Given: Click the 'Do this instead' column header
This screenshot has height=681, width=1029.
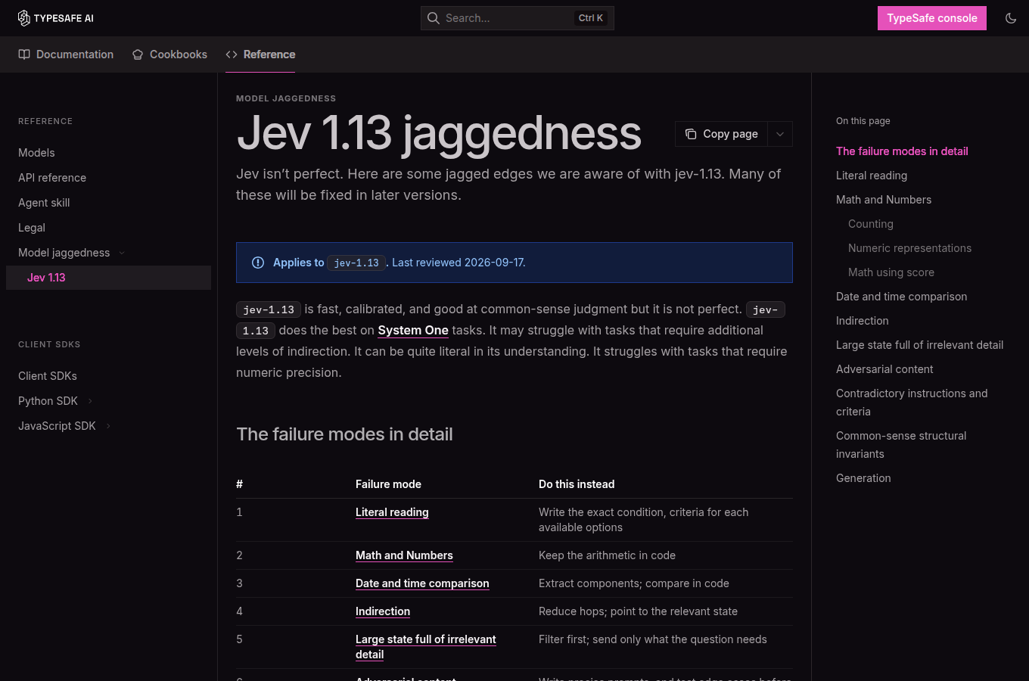Looking at the screenshot, I should click(577, 484).
